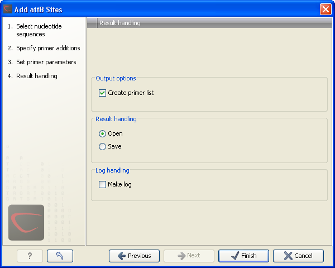
Task: Click step 4 Result handling in sidebar
Action: pyautogui.click(x=36, y=76)
